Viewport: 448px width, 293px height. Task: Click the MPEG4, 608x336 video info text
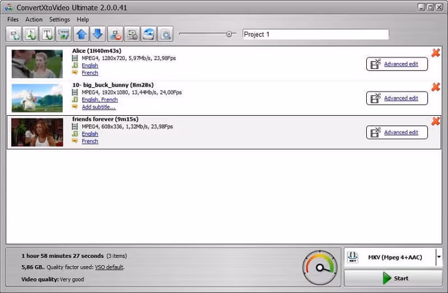127,127
